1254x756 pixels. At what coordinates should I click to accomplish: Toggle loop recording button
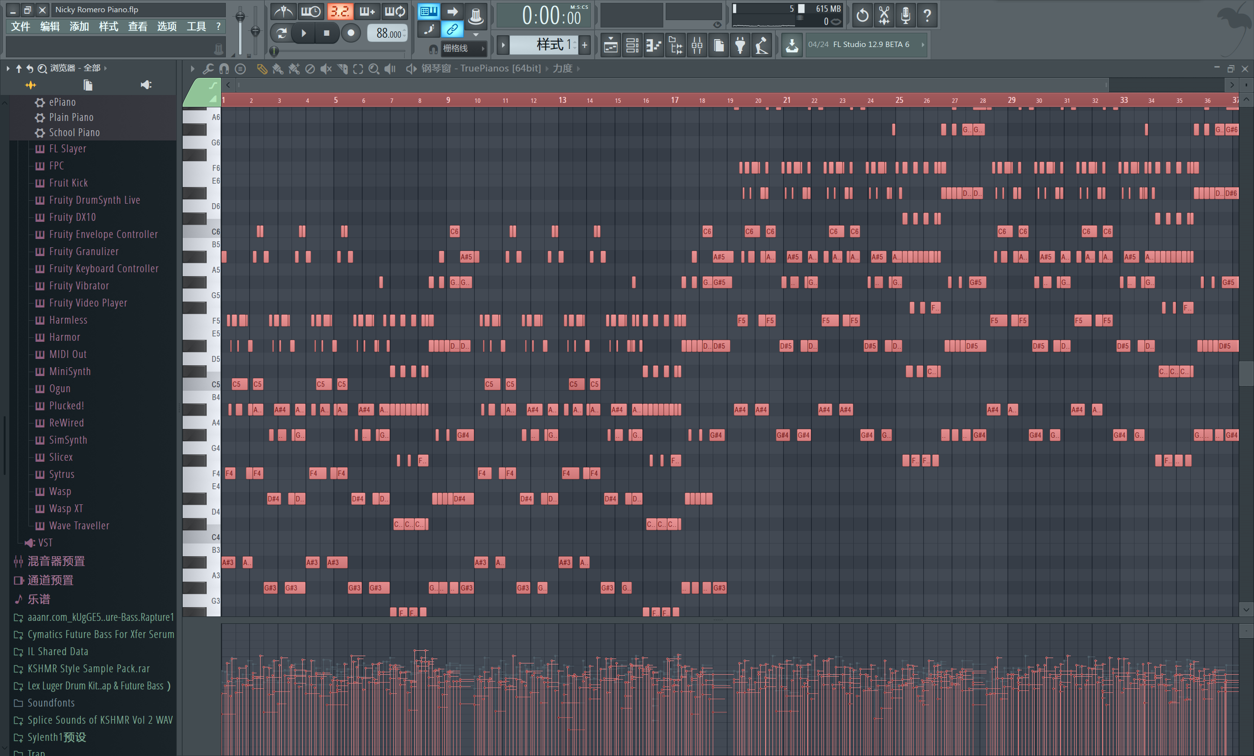[x=394, y=11]
